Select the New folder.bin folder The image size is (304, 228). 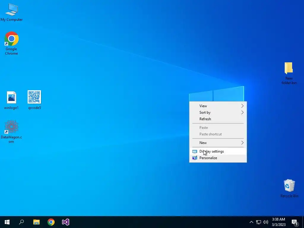pyautogui.click(x=289, y=73)
